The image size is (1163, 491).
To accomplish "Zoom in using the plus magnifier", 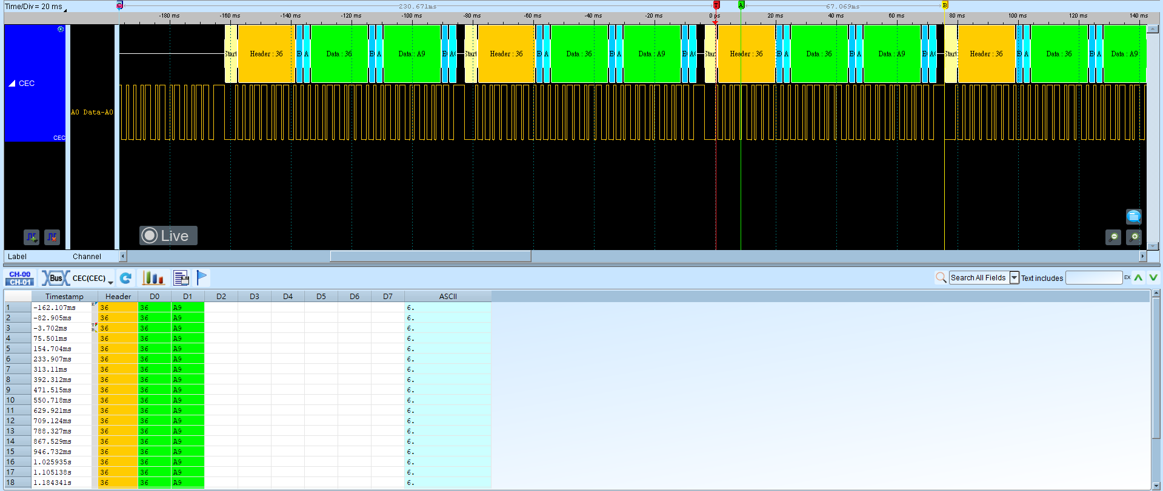I will (x=1134, y=237).
